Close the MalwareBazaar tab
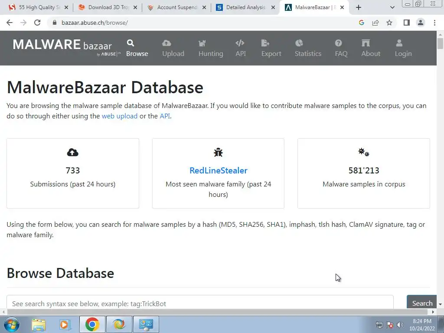The image size is (444, 333). click(x=342, y=8)
